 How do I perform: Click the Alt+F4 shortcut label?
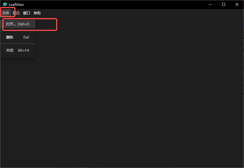pos(23,50)
